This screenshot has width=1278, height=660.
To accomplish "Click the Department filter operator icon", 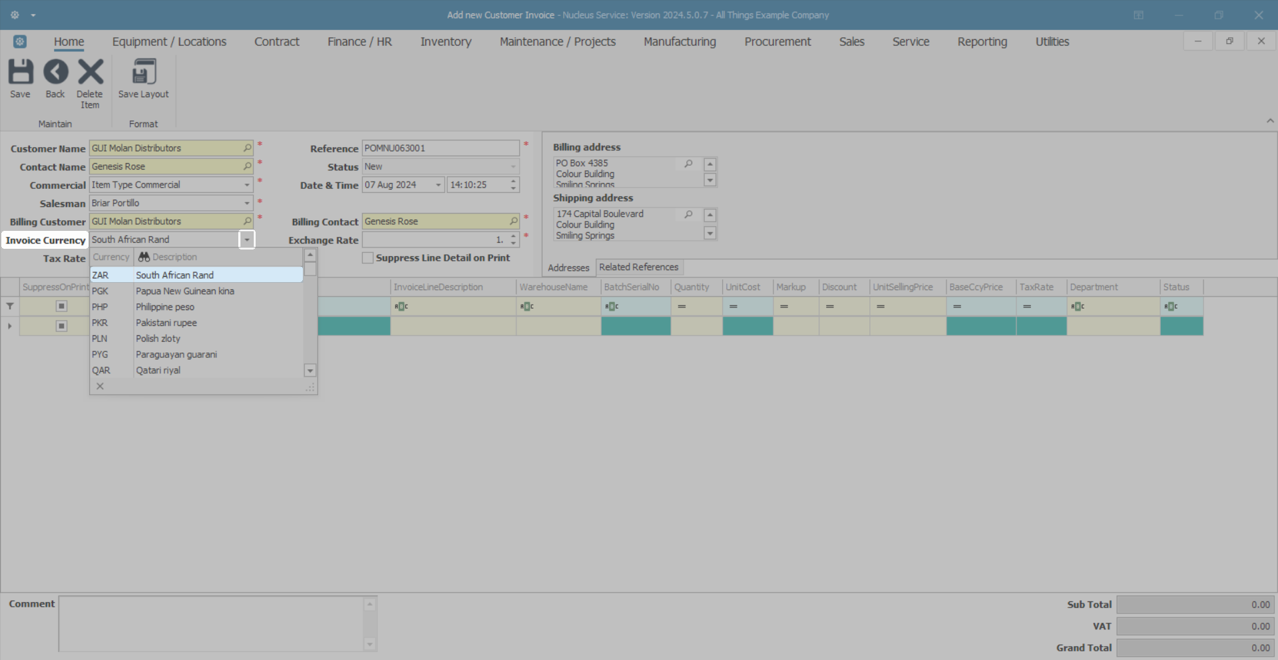I will (x=1078, y=306).
